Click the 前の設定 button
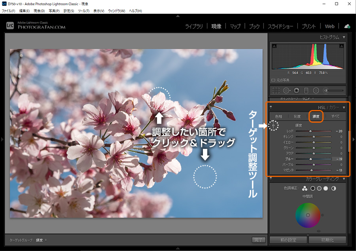The height and width of the screenshot is (251, 356). click(x=288, y=240)
